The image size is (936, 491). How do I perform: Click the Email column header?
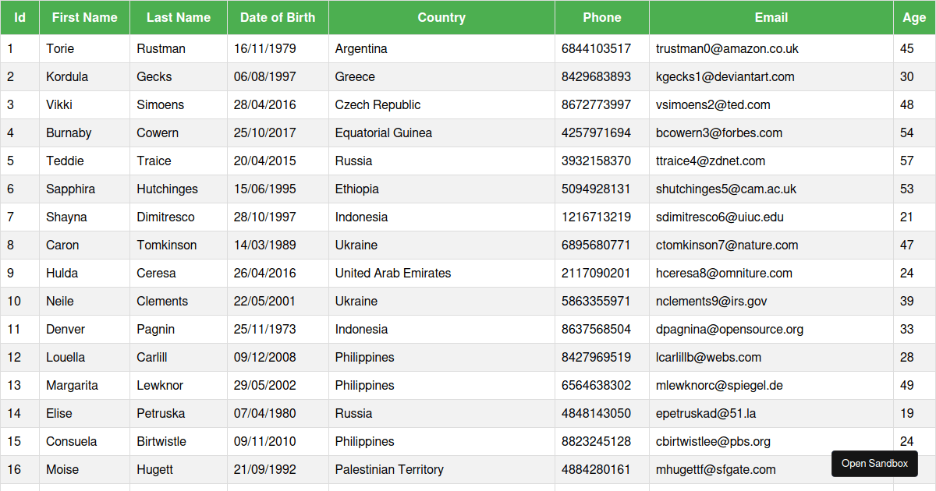click(x=771, y=17)
